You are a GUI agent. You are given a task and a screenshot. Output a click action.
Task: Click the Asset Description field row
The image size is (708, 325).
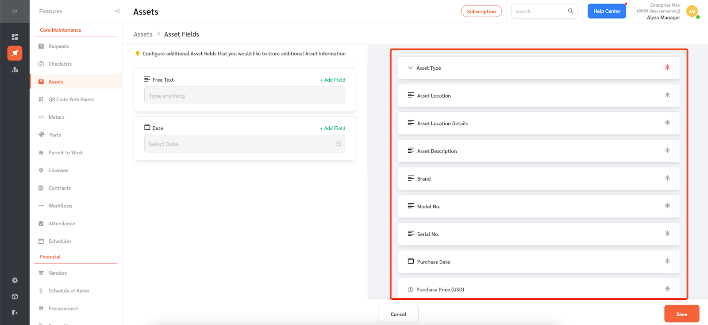(x=539, y=151)
